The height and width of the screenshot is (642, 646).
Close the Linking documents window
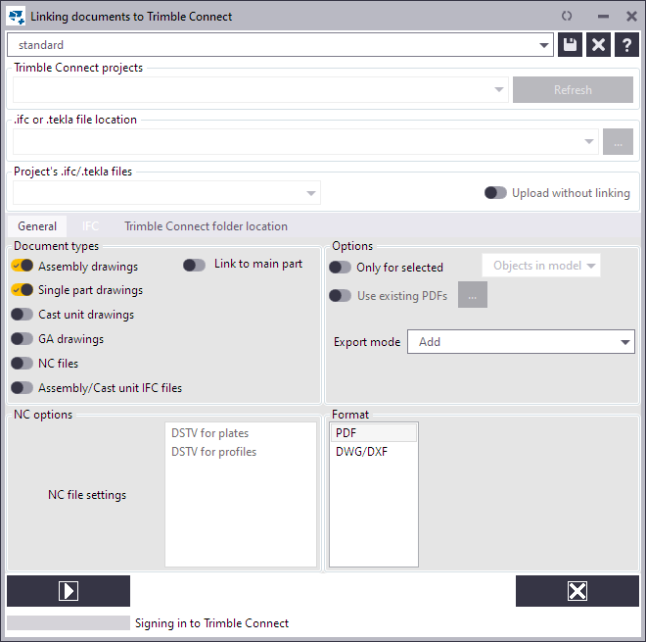631,17
